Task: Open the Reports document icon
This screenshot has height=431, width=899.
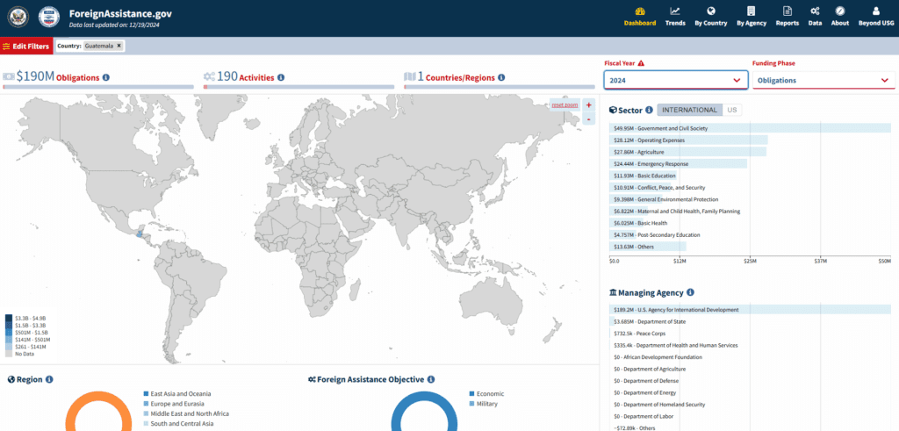Action: (788, 11)
